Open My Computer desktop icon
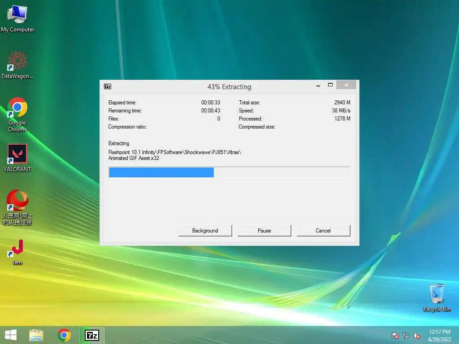The image size is (459, 344). [17, 18]
